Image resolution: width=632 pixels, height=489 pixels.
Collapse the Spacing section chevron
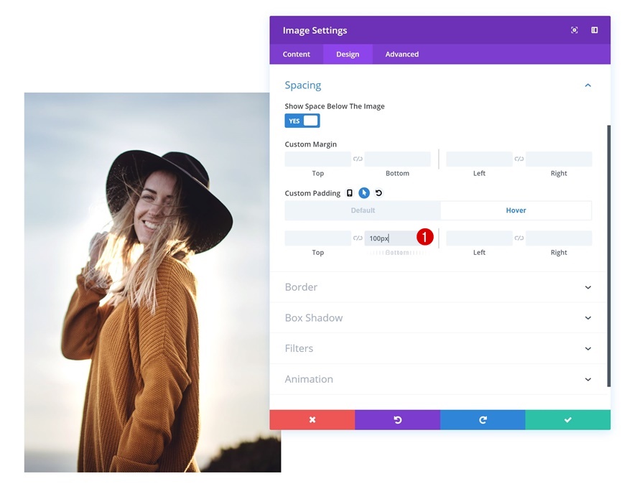tap(588, 85)
